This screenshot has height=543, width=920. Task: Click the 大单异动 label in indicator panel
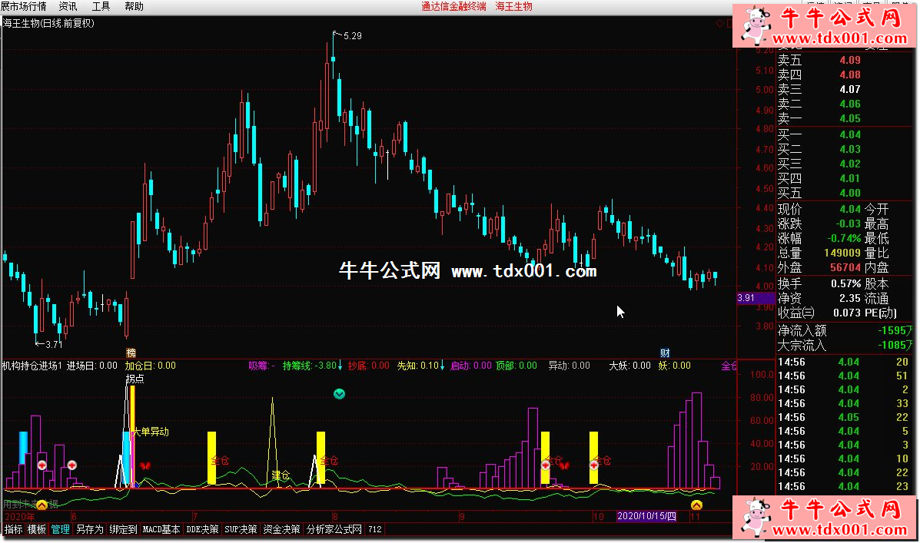[x=151, y=432]
